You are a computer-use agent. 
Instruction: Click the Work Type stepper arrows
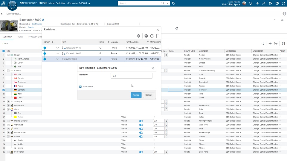[x=166, y=125]
